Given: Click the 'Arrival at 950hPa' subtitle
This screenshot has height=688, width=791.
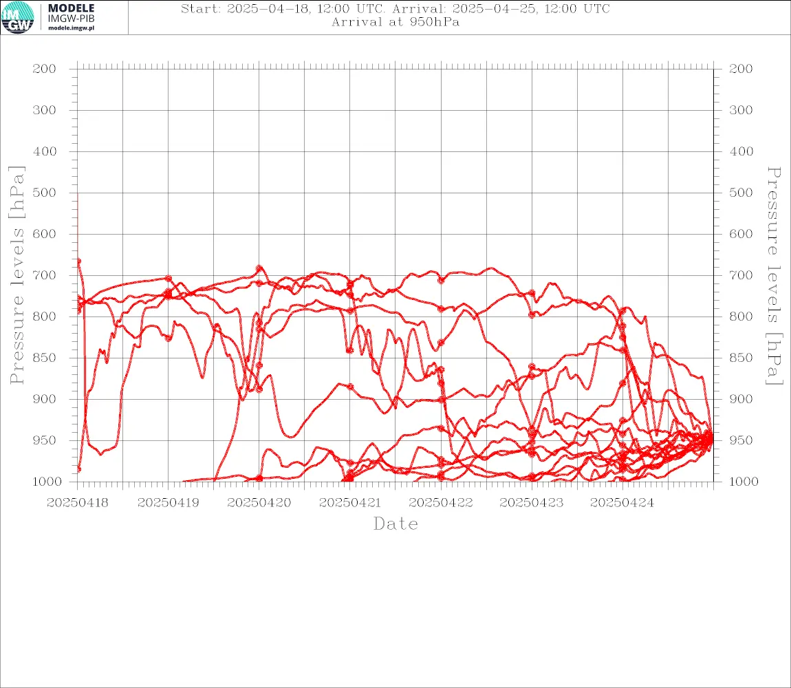Looking at the screenshot, I should tap(395, 22).
